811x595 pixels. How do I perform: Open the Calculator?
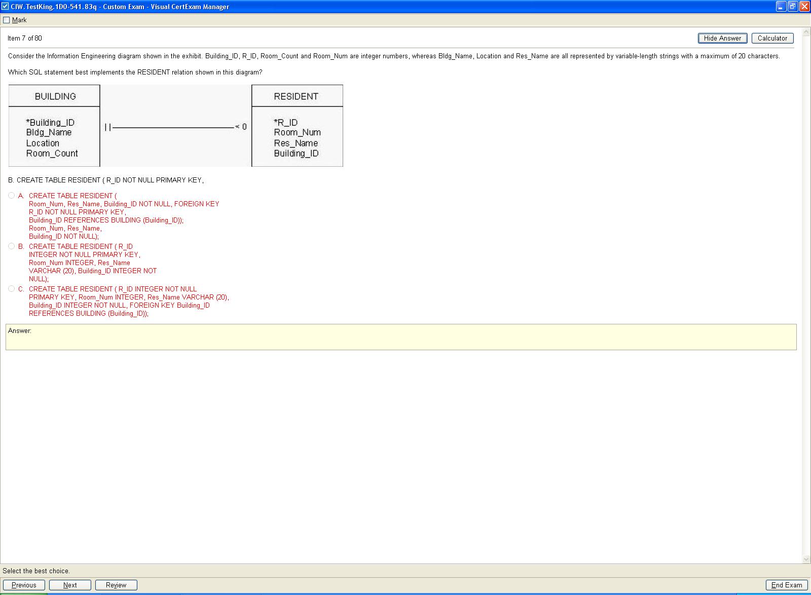772,38
